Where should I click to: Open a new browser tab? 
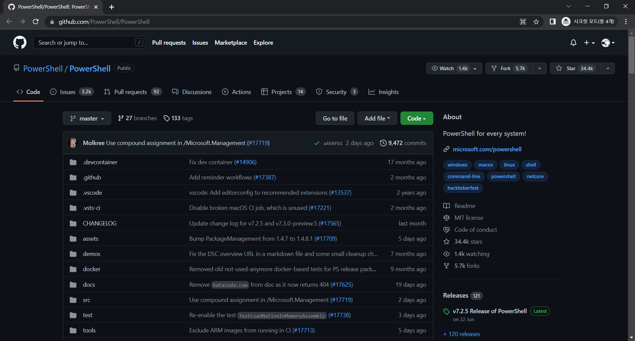tap(111, 7)
